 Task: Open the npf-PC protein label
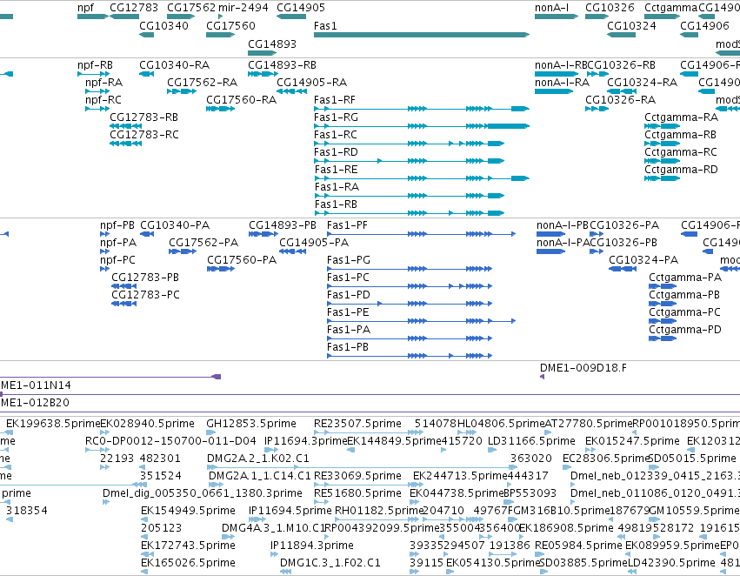[x=117, y=260]
